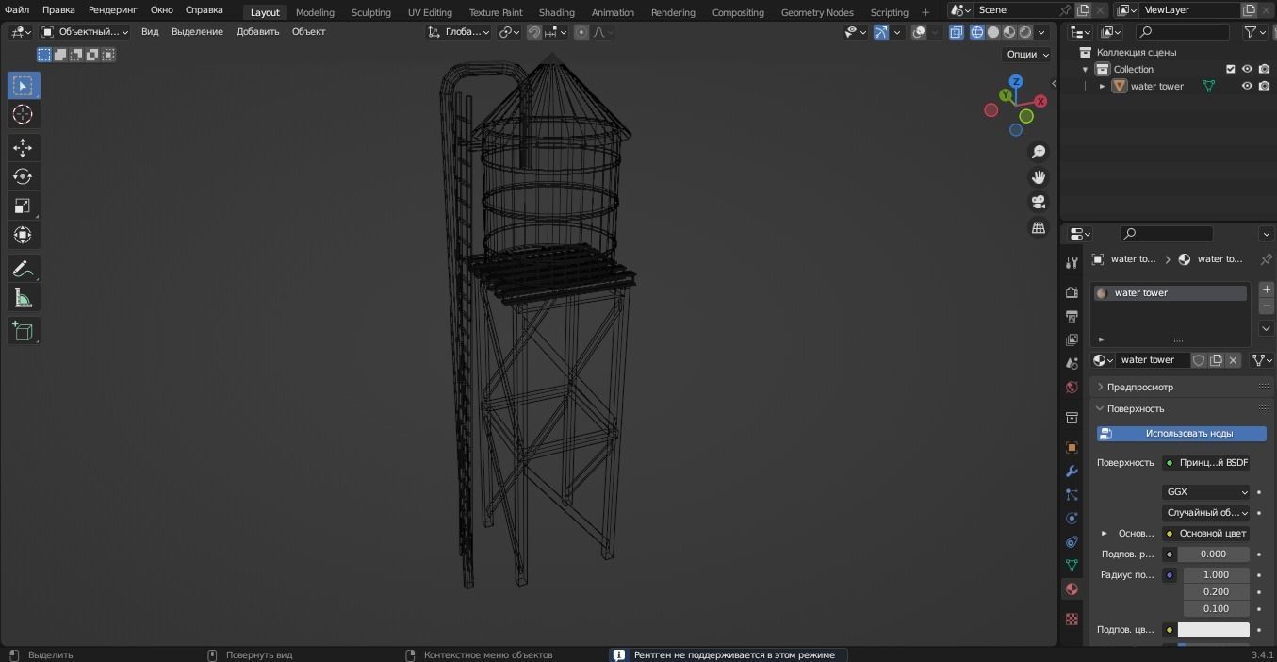Expand the water tower object tree
Viewport: 1277px width, 662px height.
(1102, 86)
